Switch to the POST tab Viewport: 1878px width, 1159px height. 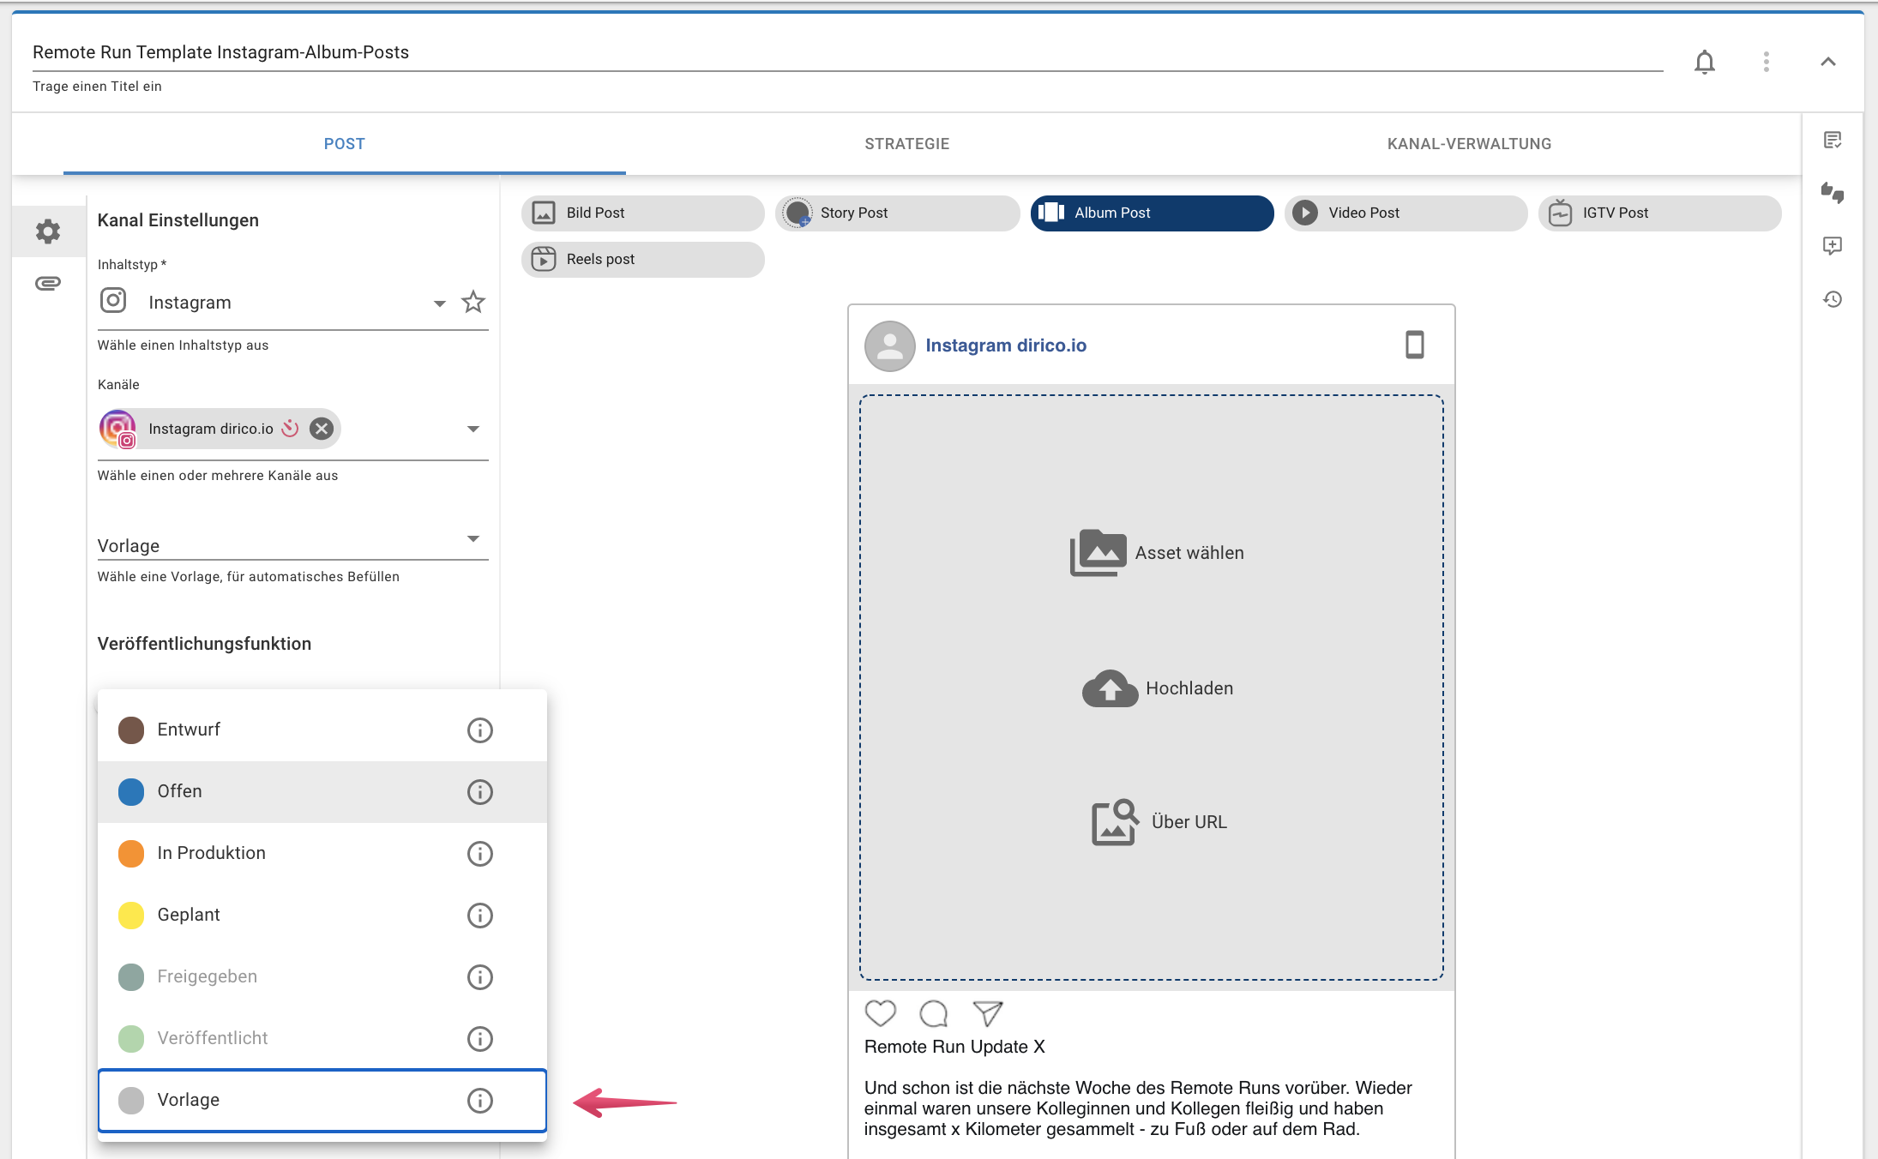345,144
